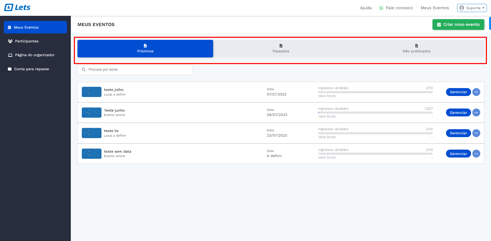Image resolution: width=491 pixels, height=241 pixels.
Task: Click the WhatsApp icon beside Fale conosco
Action: 381,8
